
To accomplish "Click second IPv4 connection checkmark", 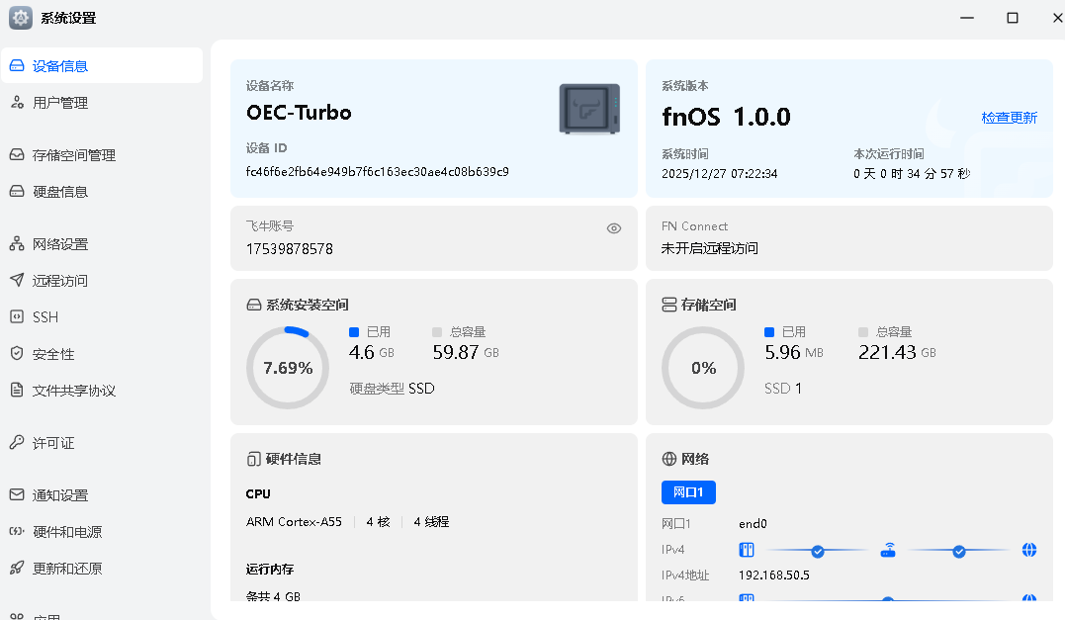I will coord(959,552).
